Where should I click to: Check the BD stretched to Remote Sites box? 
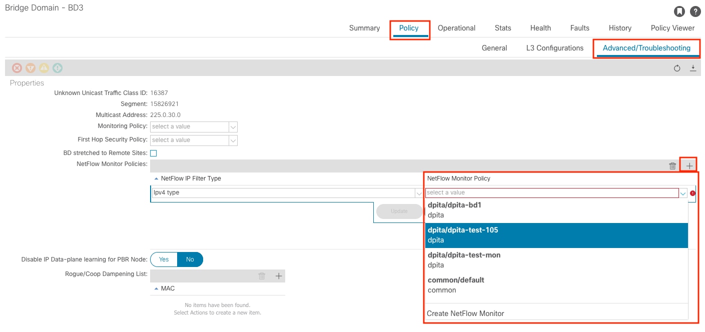(x=154, y=153)
